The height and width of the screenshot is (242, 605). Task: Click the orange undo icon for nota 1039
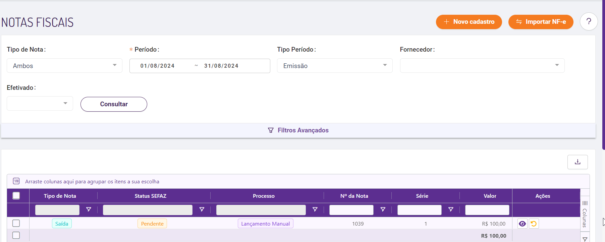pos(534,224)
